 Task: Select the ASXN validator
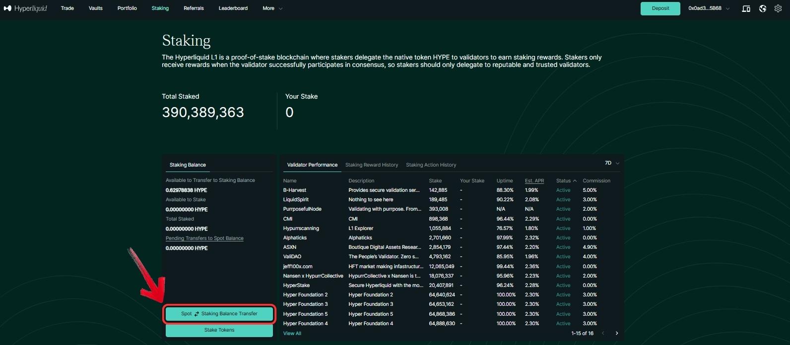pyautogui.click(x=290, y=247)
